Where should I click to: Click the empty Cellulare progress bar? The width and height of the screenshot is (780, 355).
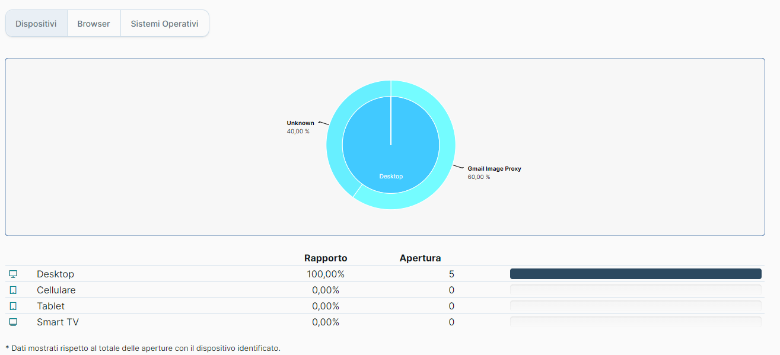(635, 290)
